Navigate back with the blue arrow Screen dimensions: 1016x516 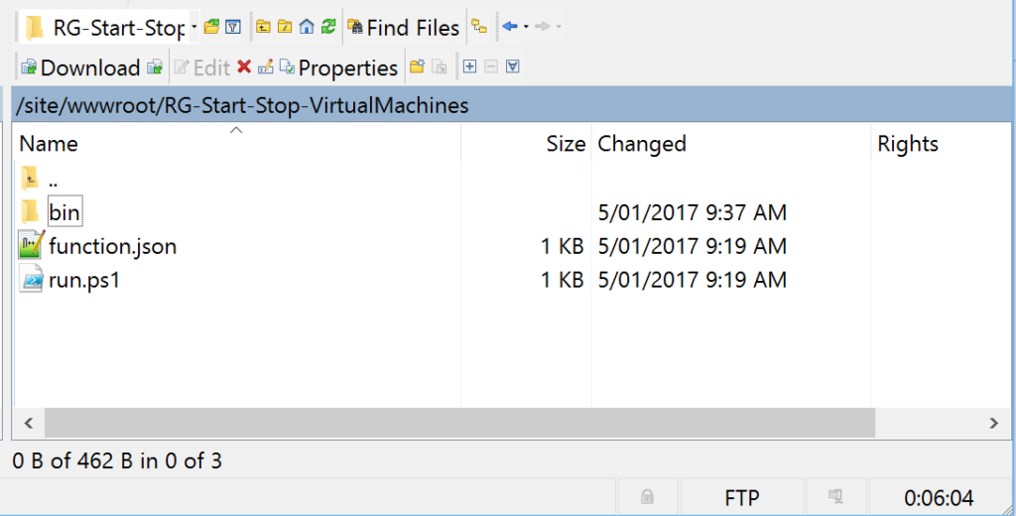tap(510, 28)
